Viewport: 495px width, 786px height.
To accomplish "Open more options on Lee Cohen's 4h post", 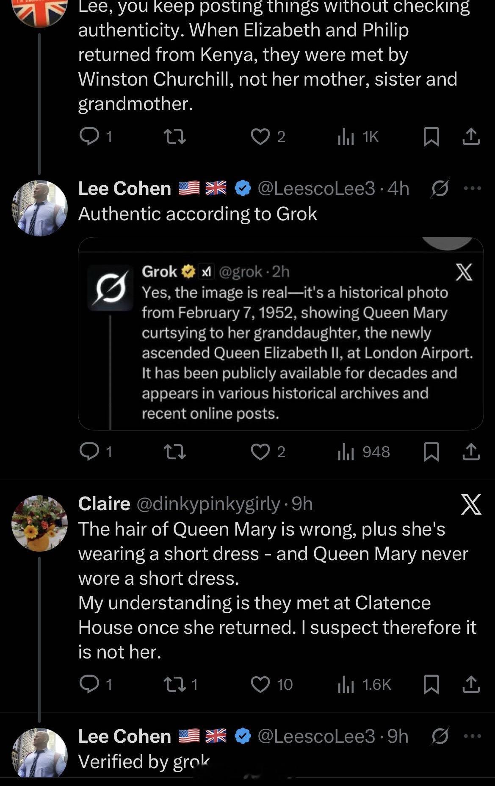I will pyautogui.click(x=473, y=189).
